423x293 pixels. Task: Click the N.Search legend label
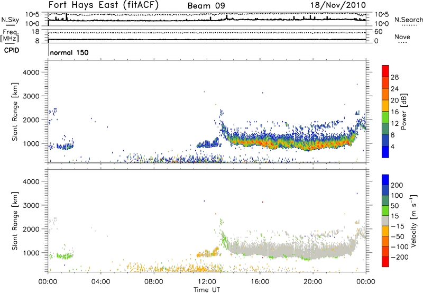pos(408,20)
